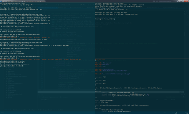Image resolution: width=189 pixels, height=114 pixels.
Task: Click '#pragma once' line in the Vim pane
Action: 100,60
